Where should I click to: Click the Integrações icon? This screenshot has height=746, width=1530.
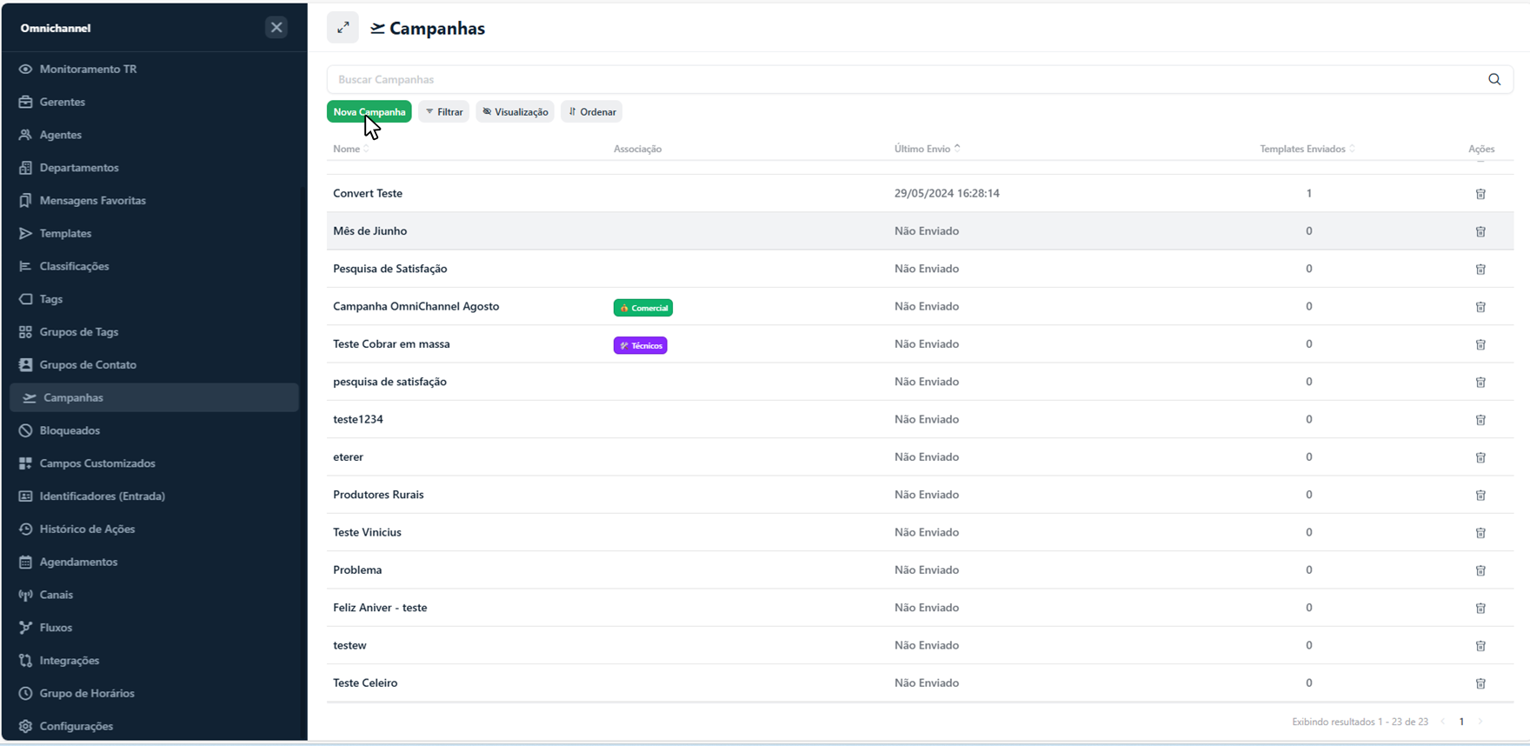25,661
